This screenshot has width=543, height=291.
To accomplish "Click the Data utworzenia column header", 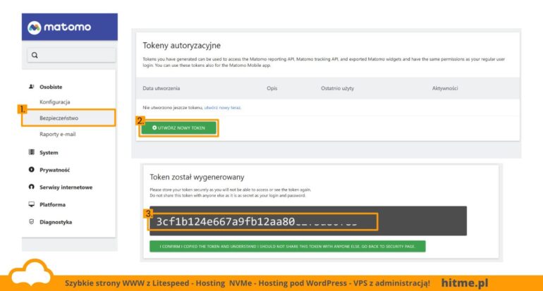I will point(161,88).
